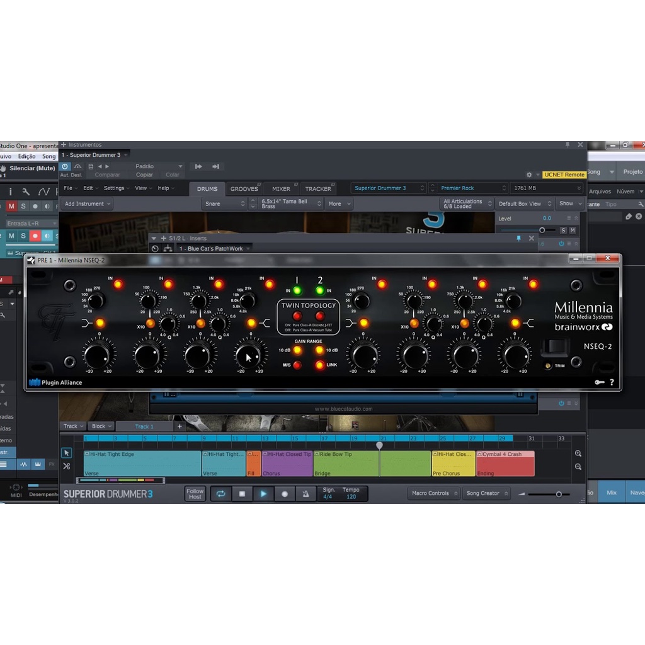The height and width of the screenshot is (645, 645).
Task: Open the Settings menu in Superior Drummer
Action: [117, 188]
